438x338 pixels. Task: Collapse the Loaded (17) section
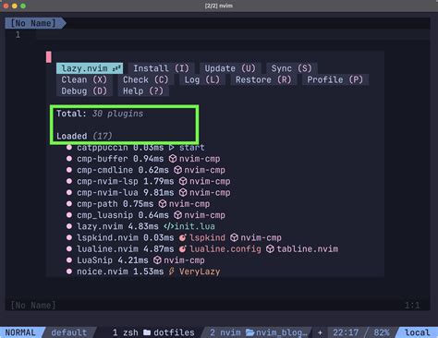coord(84,136)
